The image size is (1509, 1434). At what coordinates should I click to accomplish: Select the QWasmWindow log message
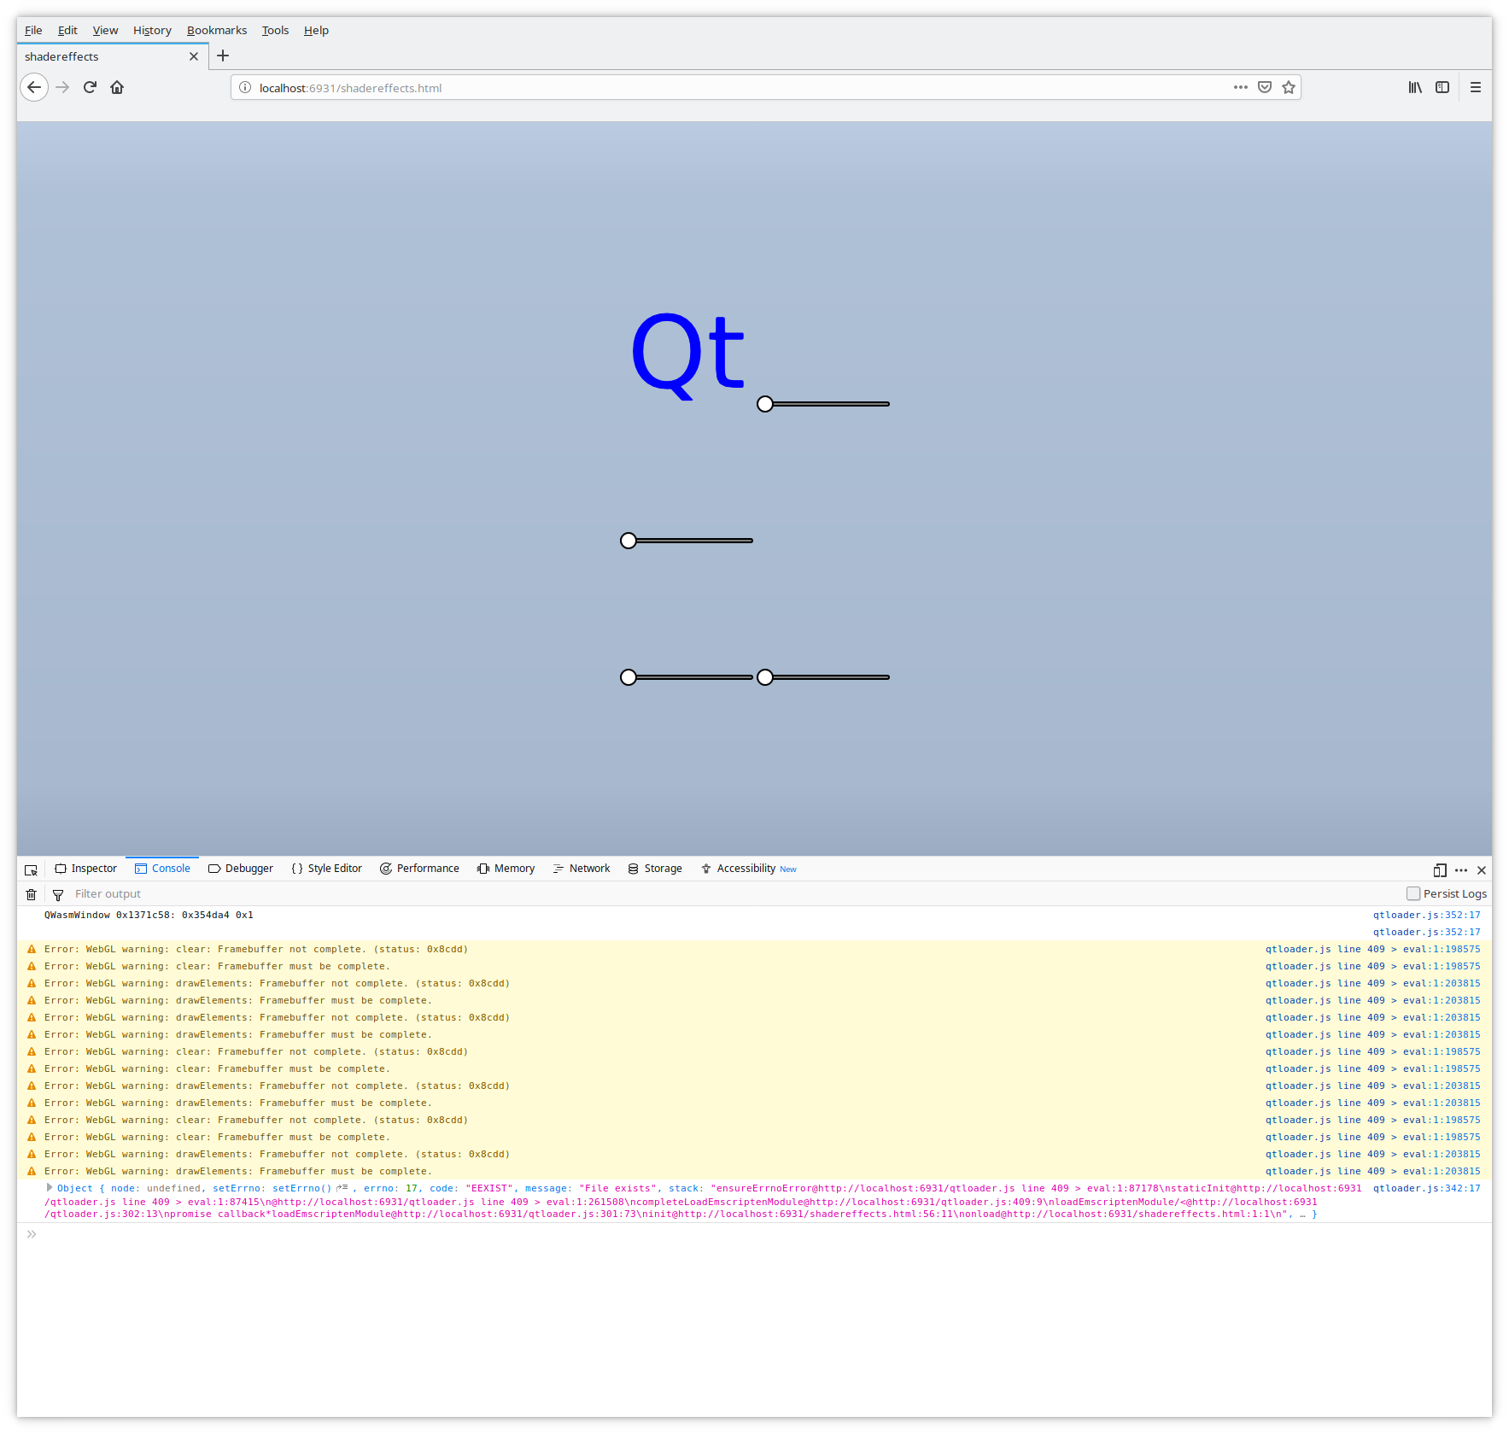(149, 915)
